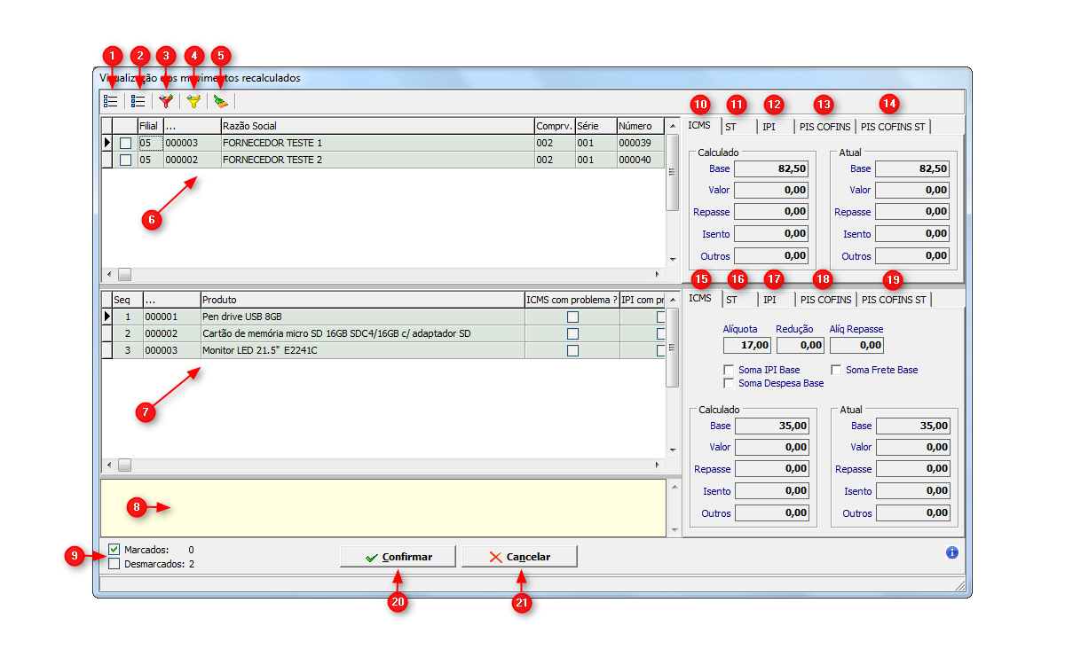Viewport: 1065px width, 665px height.
Task: Click the Atual Base field showing 35,00
Action: click(x=912, y=426)
